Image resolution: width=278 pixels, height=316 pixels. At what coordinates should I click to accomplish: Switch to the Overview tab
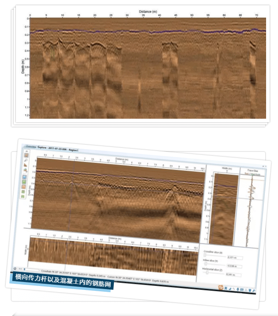pos(31,146)
